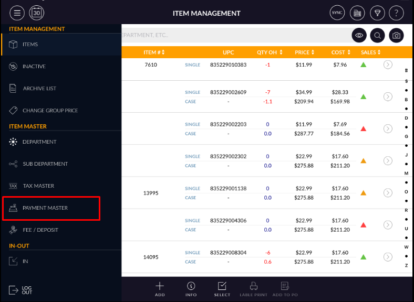Click UPC 835229002609 single row
Image resolution: width=414 pixels, height=302 pixels.
pos(228,92)
